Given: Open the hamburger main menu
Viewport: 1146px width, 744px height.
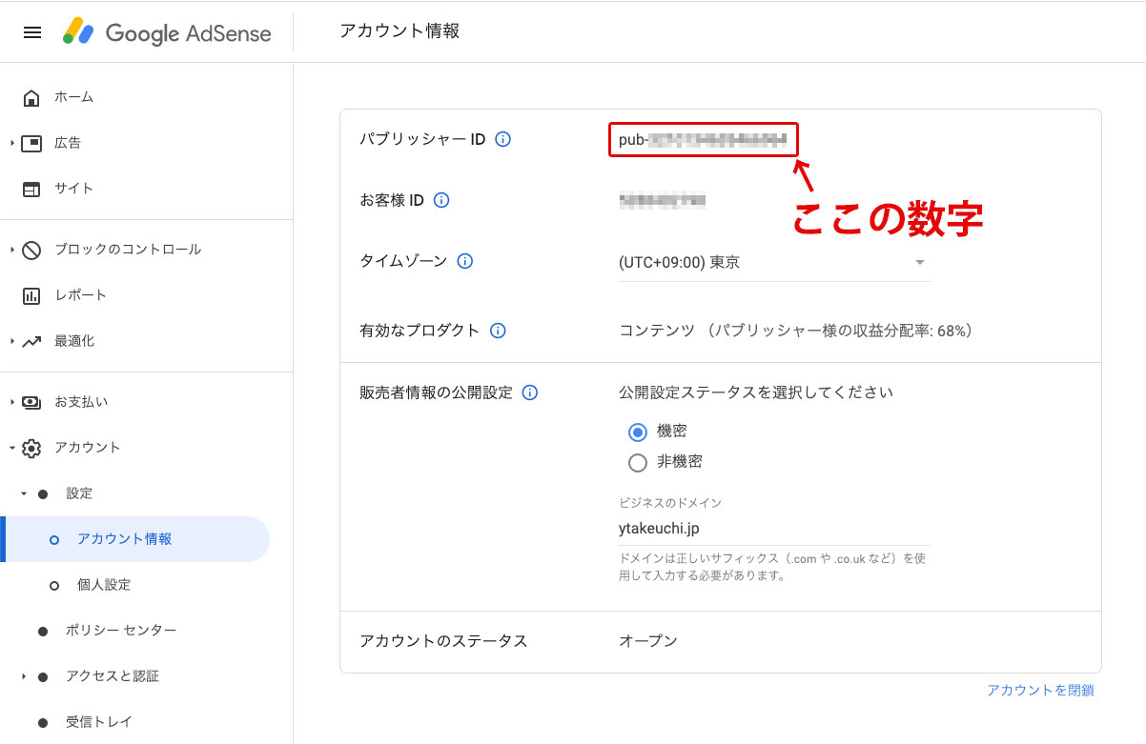Looking at the screenshot, I should coord(32,32).
